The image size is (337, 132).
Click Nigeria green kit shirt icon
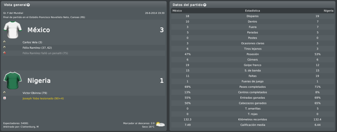pos(13,81)
